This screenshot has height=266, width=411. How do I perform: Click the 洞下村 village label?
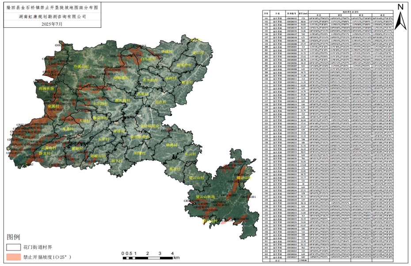click(x=117, y=161)
